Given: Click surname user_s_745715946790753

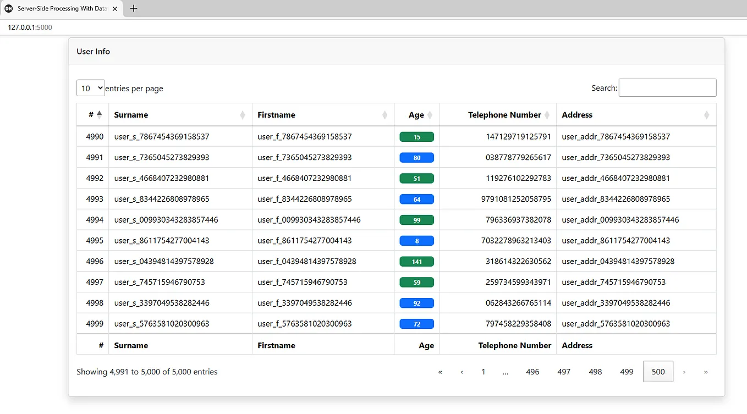Looking at the screenshot, I should click(160, 282).
